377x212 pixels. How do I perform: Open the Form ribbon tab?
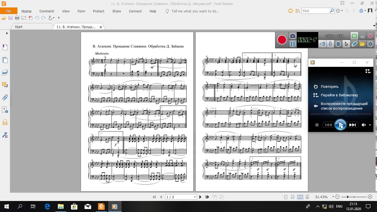tap(81, 11)
